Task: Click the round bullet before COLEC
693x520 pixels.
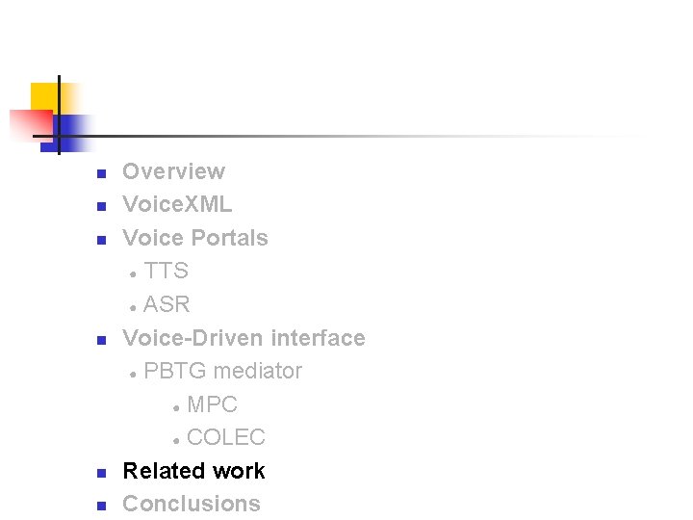Action: tap(177, 440)
